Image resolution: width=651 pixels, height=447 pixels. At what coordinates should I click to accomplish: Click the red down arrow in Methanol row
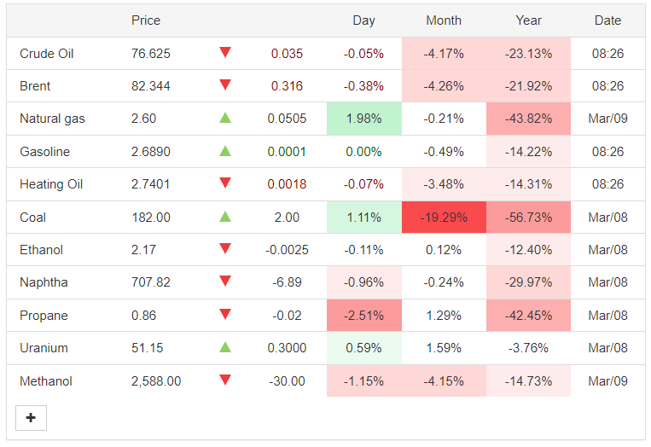225,380
